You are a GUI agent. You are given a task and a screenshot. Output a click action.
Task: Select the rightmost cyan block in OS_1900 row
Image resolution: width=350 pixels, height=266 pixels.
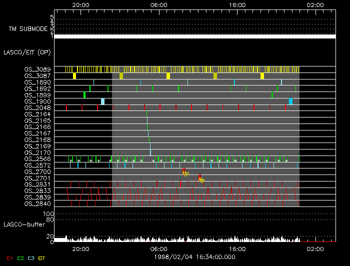pos(290,101)
